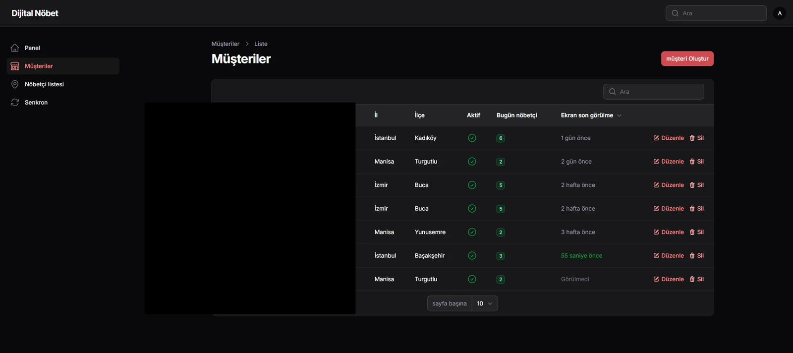Click the Dijital Nöbet logo
793x353 pixels.
click(x=35, y=13)
